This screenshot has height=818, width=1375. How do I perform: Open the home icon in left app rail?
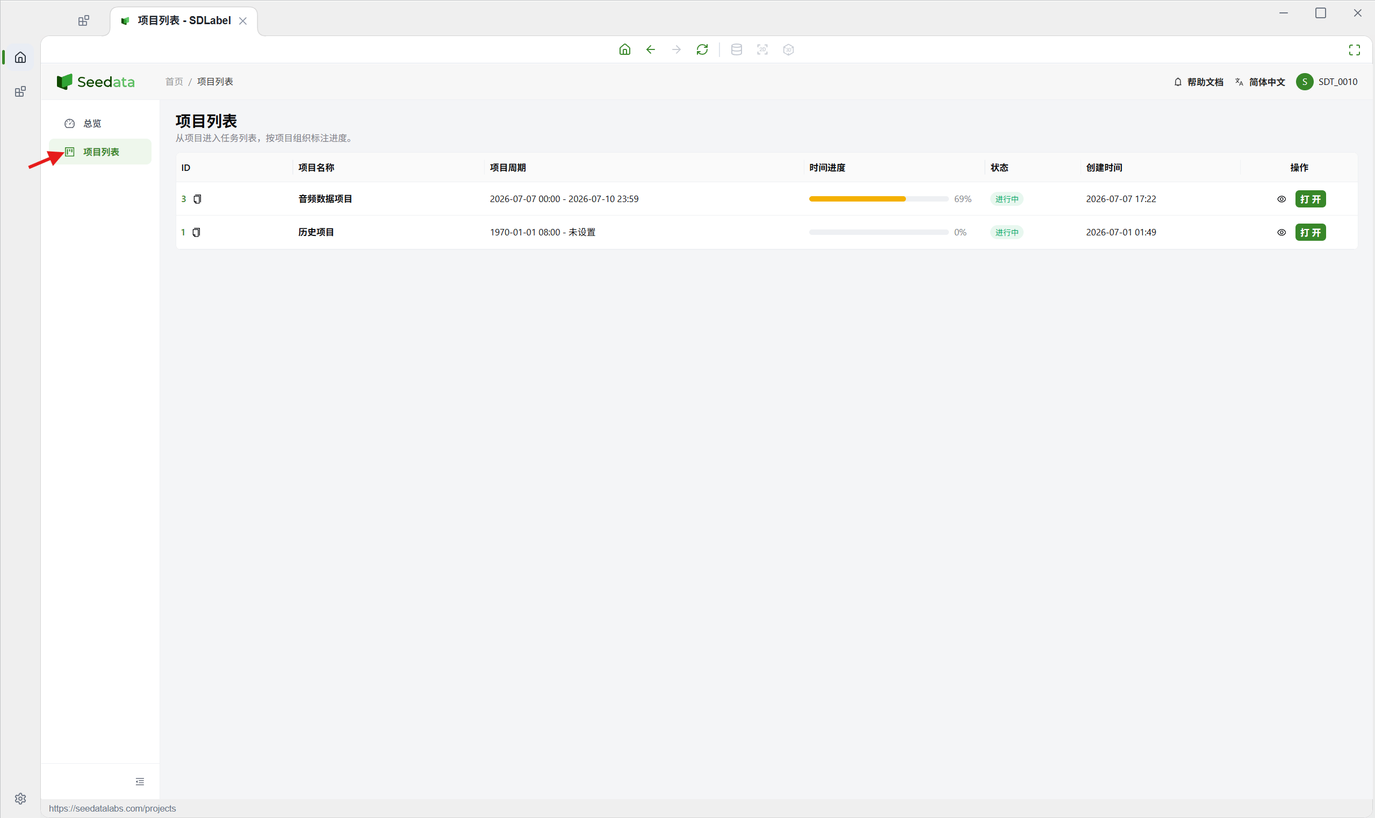click(20, 58)
